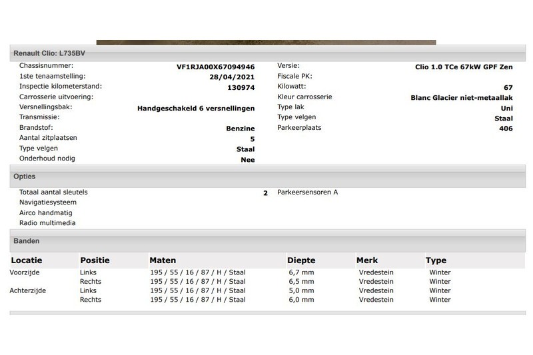Click the Parkeersensoren A option
Viewport: 533px width, 355px height.
308,192
